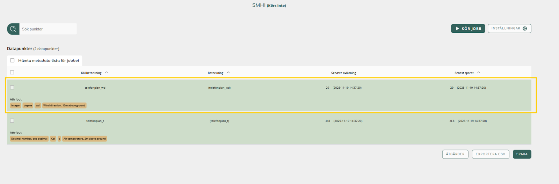Open the Åtgärder actions menu
This screenshot has width=559, height=184.
click(x=455, y=154)
